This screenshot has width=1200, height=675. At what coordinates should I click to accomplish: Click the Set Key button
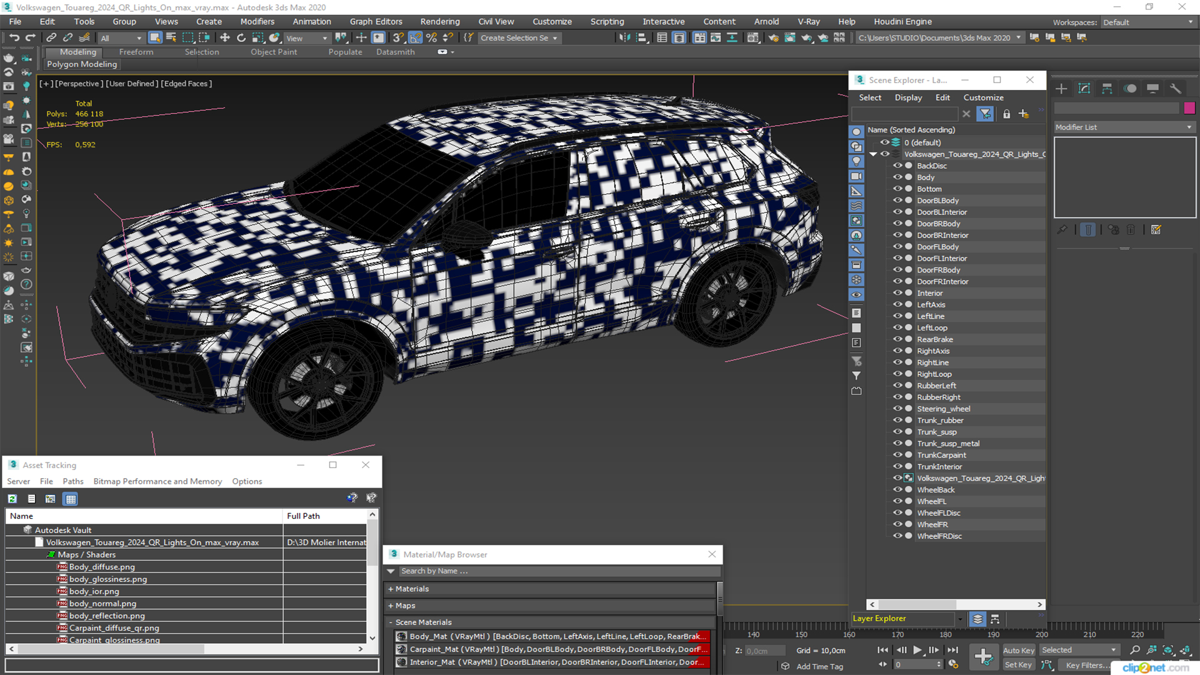pyautogui.click(x=1018, y=665)
